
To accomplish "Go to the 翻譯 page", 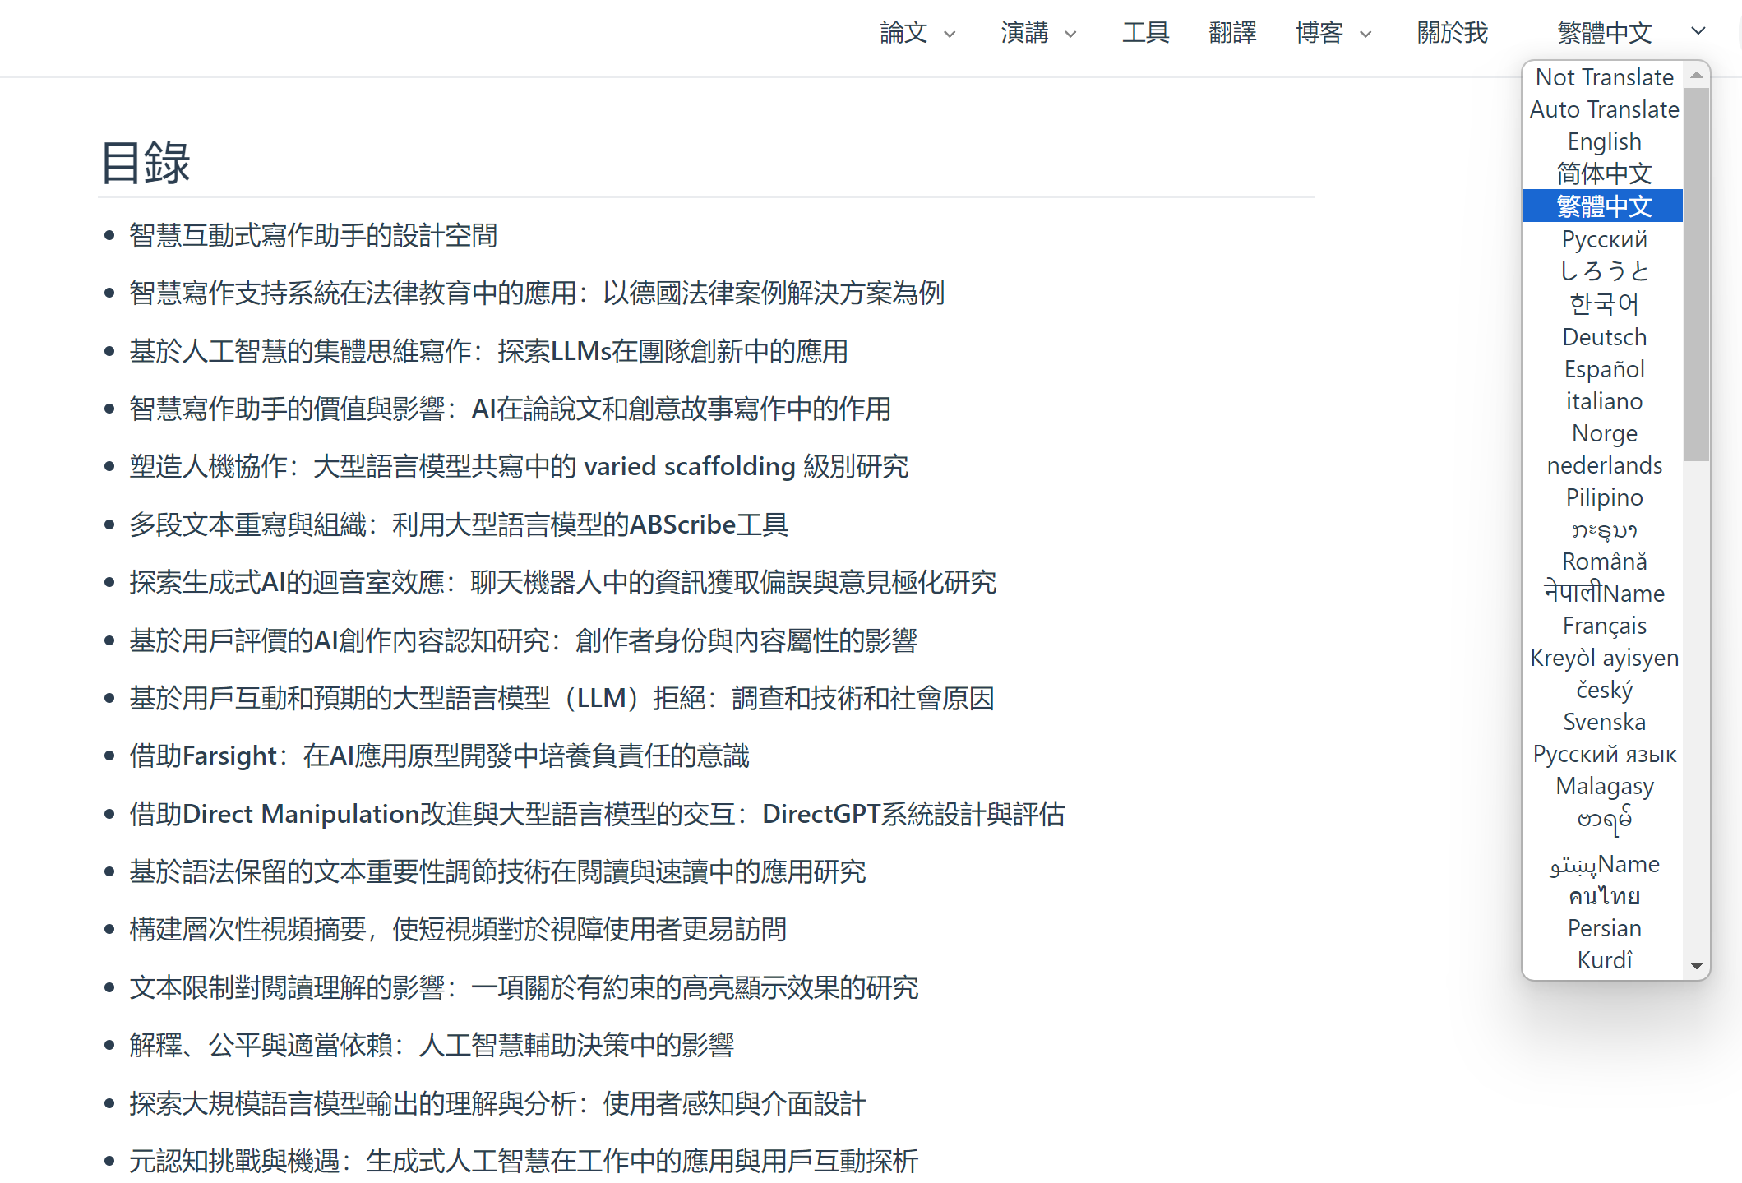I will point(1232,33).
